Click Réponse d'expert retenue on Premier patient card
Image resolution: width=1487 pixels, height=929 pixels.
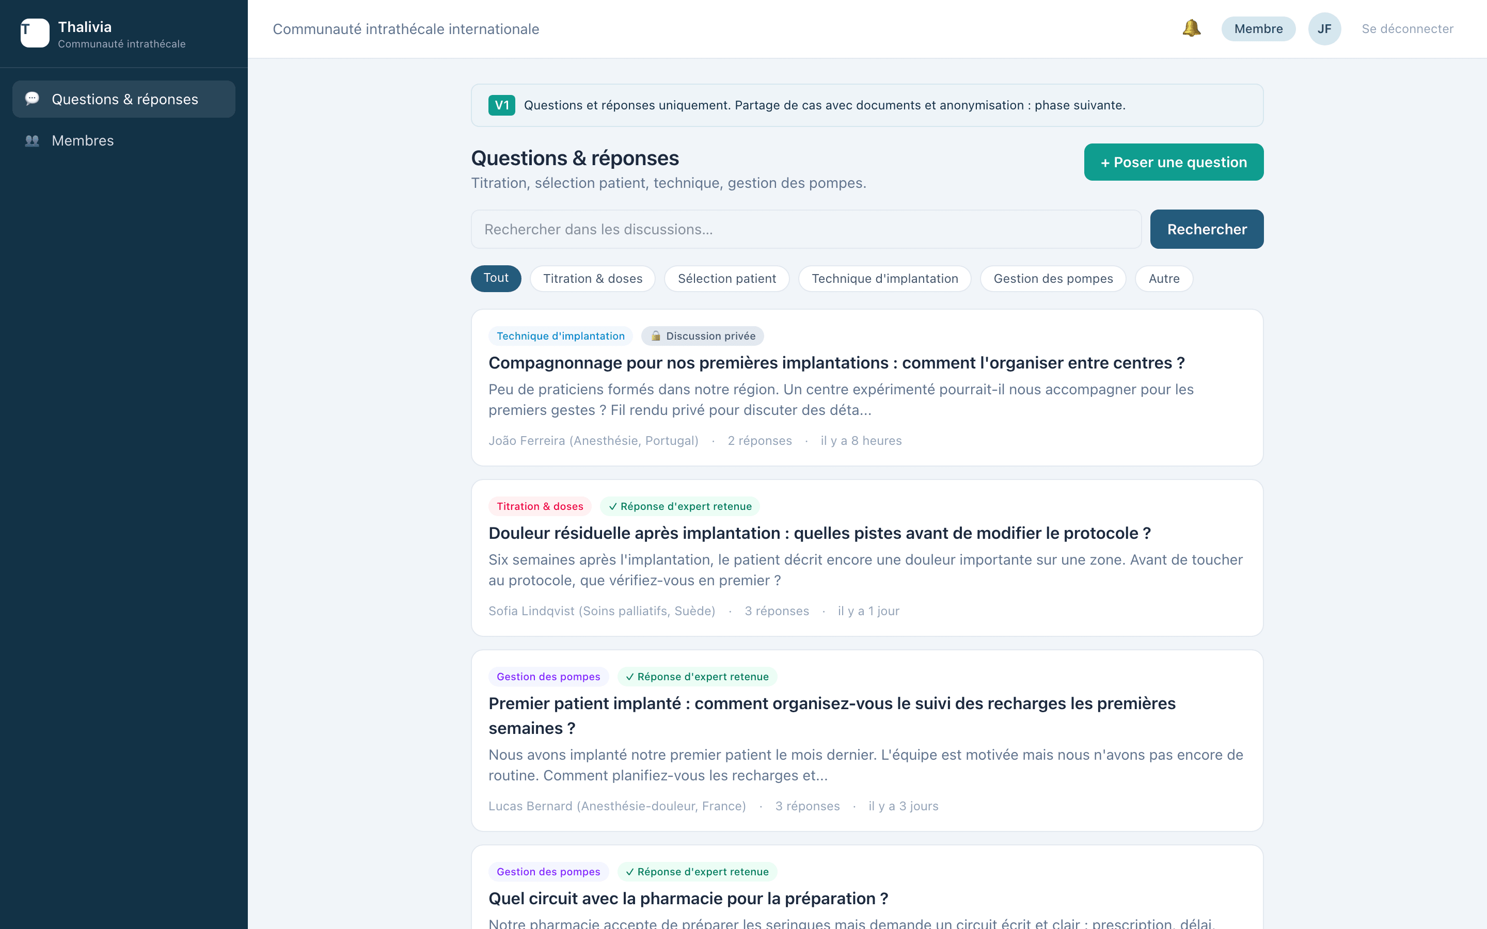[x=697, y=677]
